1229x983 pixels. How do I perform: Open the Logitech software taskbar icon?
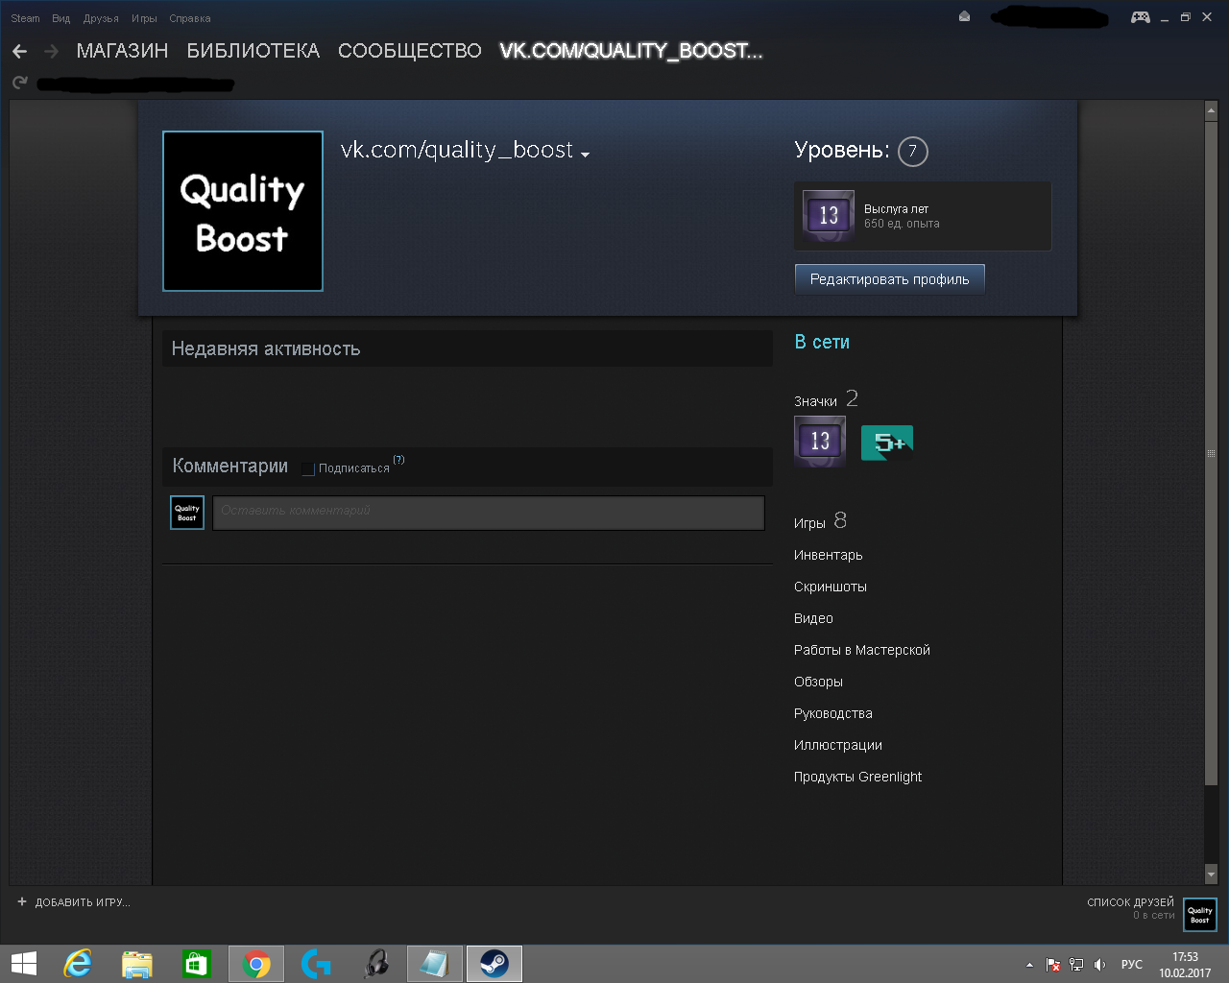click(x=316, y=964)
